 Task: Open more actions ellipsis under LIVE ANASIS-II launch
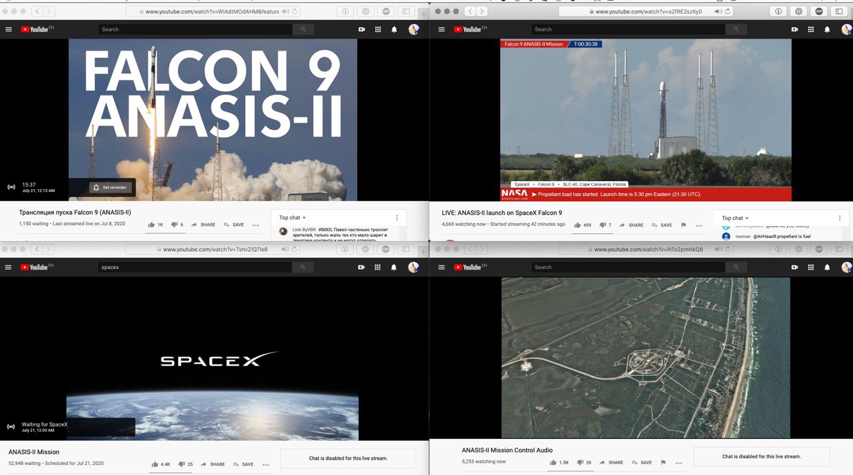pos(699,225)
